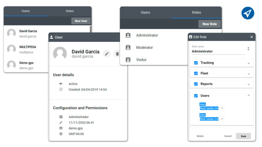Click the users list scrollbar
Image resolution: width=262 pixels, height=147 pixels.
tap(91, 29)
